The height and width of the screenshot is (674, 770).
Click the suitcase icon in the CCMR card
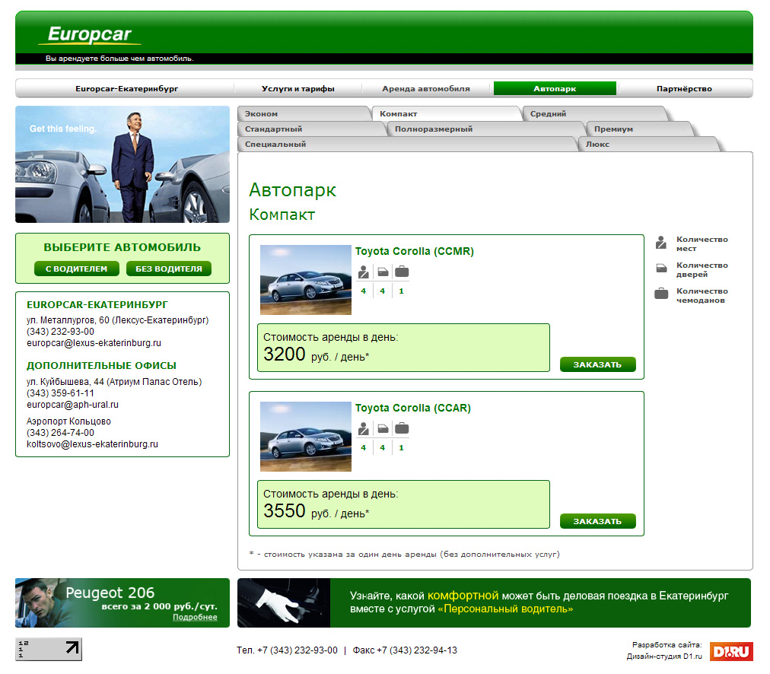coord(402,272)
